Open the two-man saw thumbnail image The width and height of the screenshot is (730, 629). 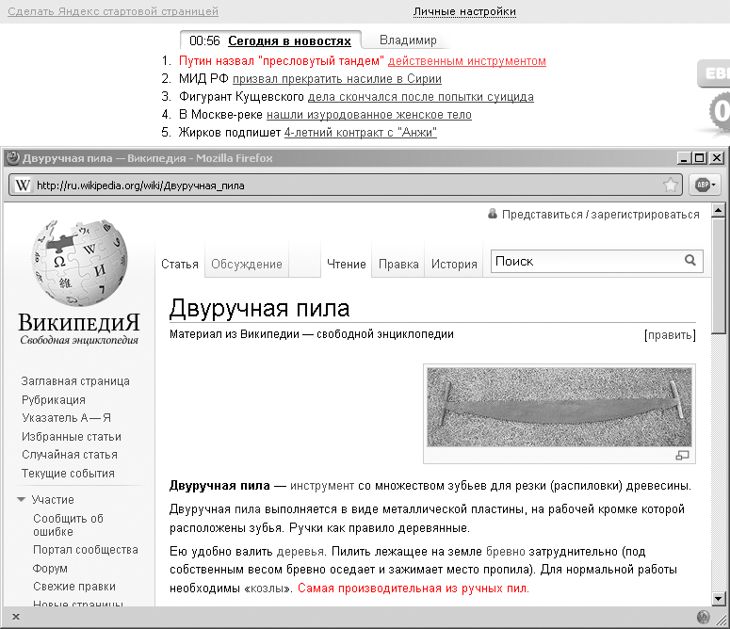click(560, 407)
